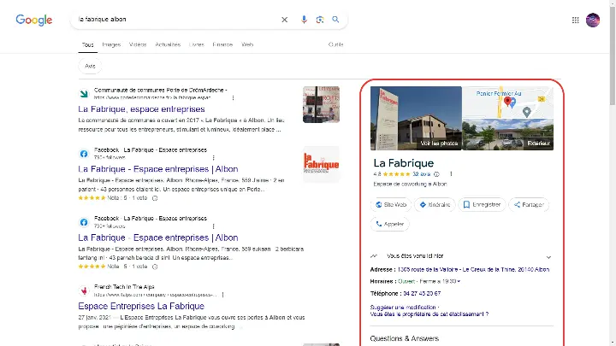Open the map thumbnail in knowledge panel
The height and width of the screenshot is (346, 616).
click(x=507, y=102)
